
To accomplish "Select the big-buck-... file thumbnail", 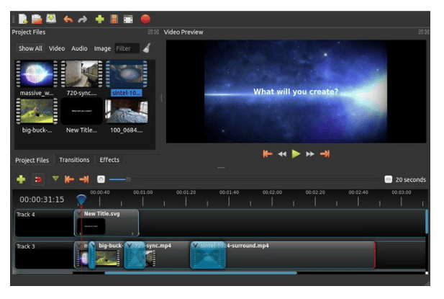I will coord(37,111).
